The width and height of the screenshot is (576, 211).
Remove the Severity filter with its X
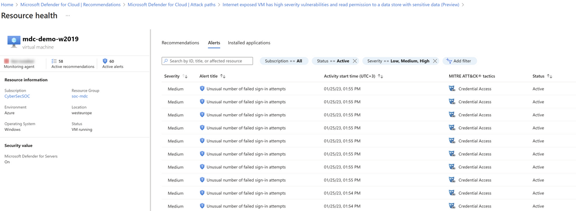click(x=435, y=61)
